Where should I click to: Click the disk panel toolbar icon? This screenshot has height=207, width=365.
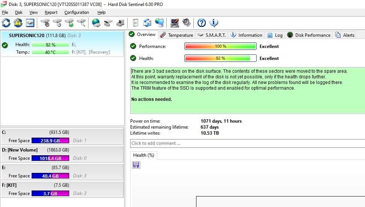click(x=30, y=23)
